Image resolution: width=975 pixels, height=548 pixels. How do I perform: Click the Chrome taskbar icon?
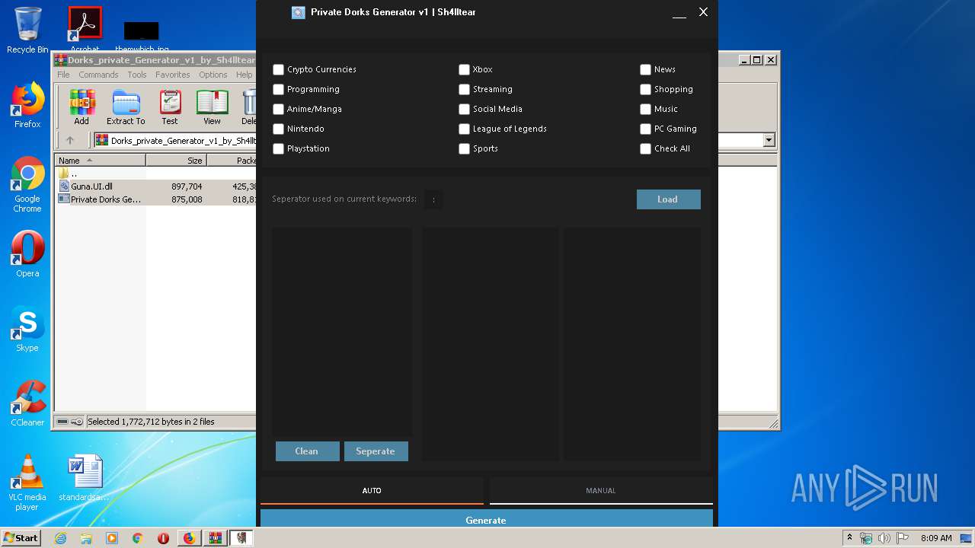pos(138,538)
